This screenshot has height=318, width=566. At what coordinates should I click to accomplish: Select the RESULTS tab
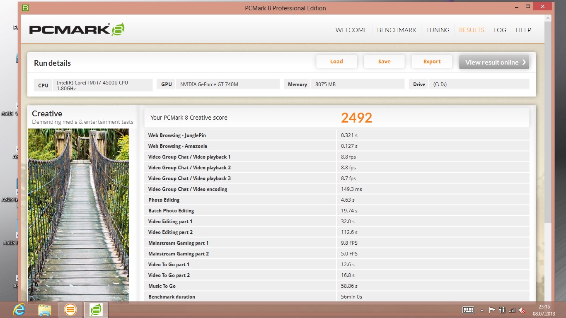[472, 30]
